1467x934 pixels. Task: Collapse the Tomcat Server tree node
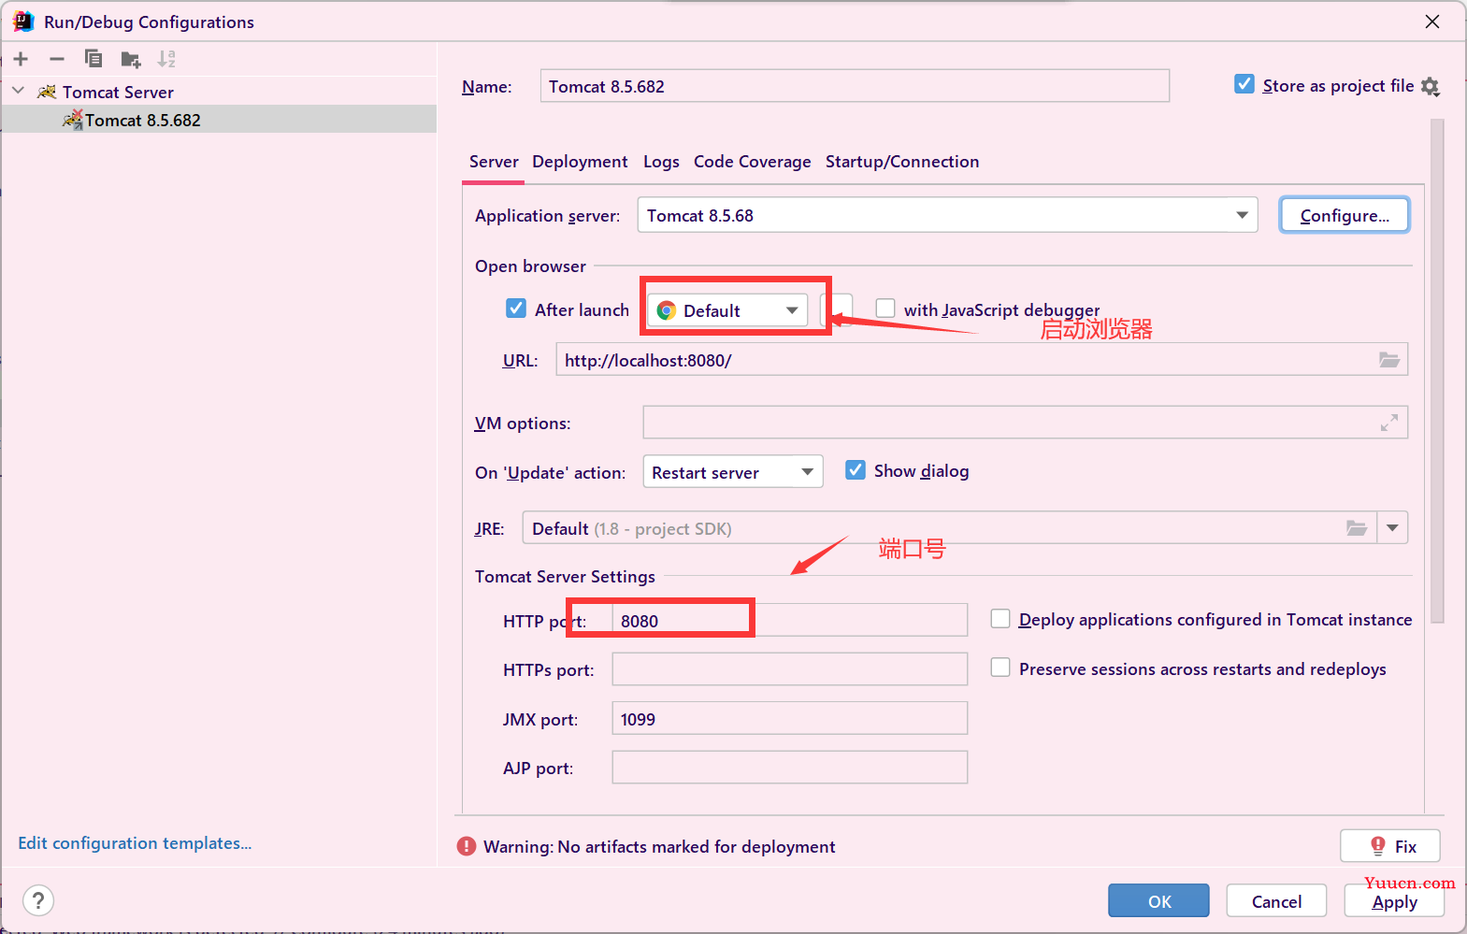[19, 92]
